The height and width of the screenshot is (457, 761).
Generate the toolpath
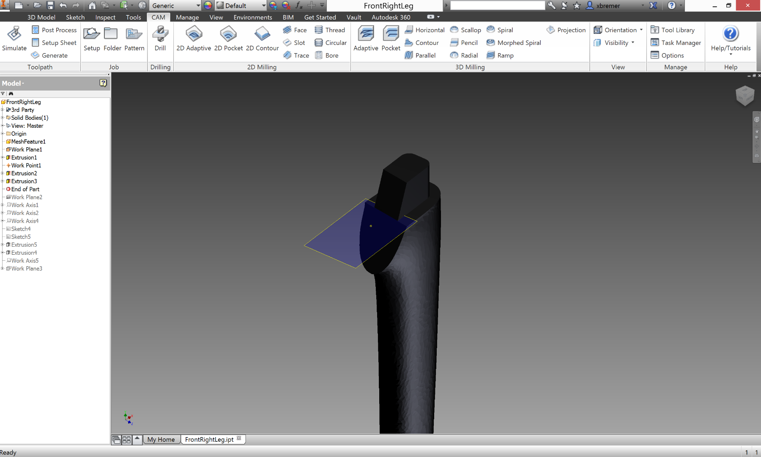49,55
